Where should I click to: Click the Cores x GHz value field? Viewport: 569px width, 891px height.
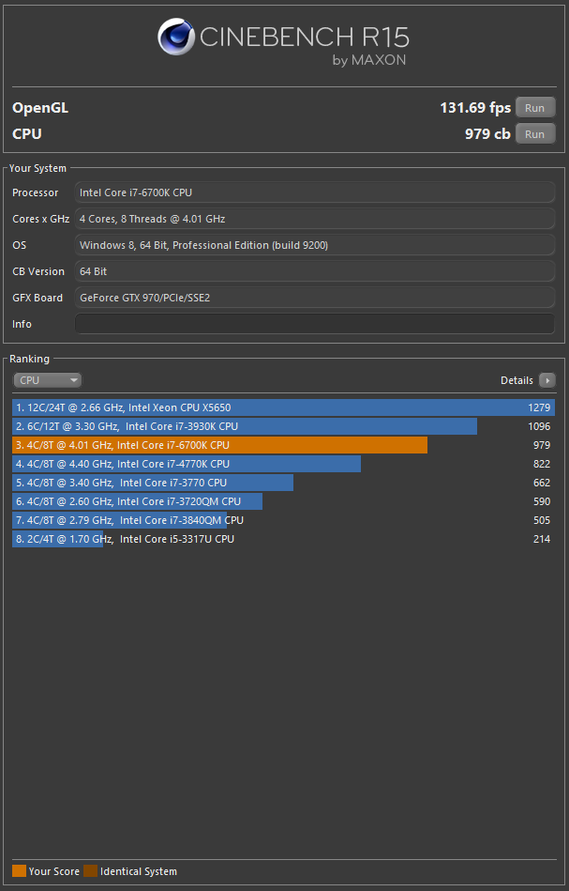[314, 219]
